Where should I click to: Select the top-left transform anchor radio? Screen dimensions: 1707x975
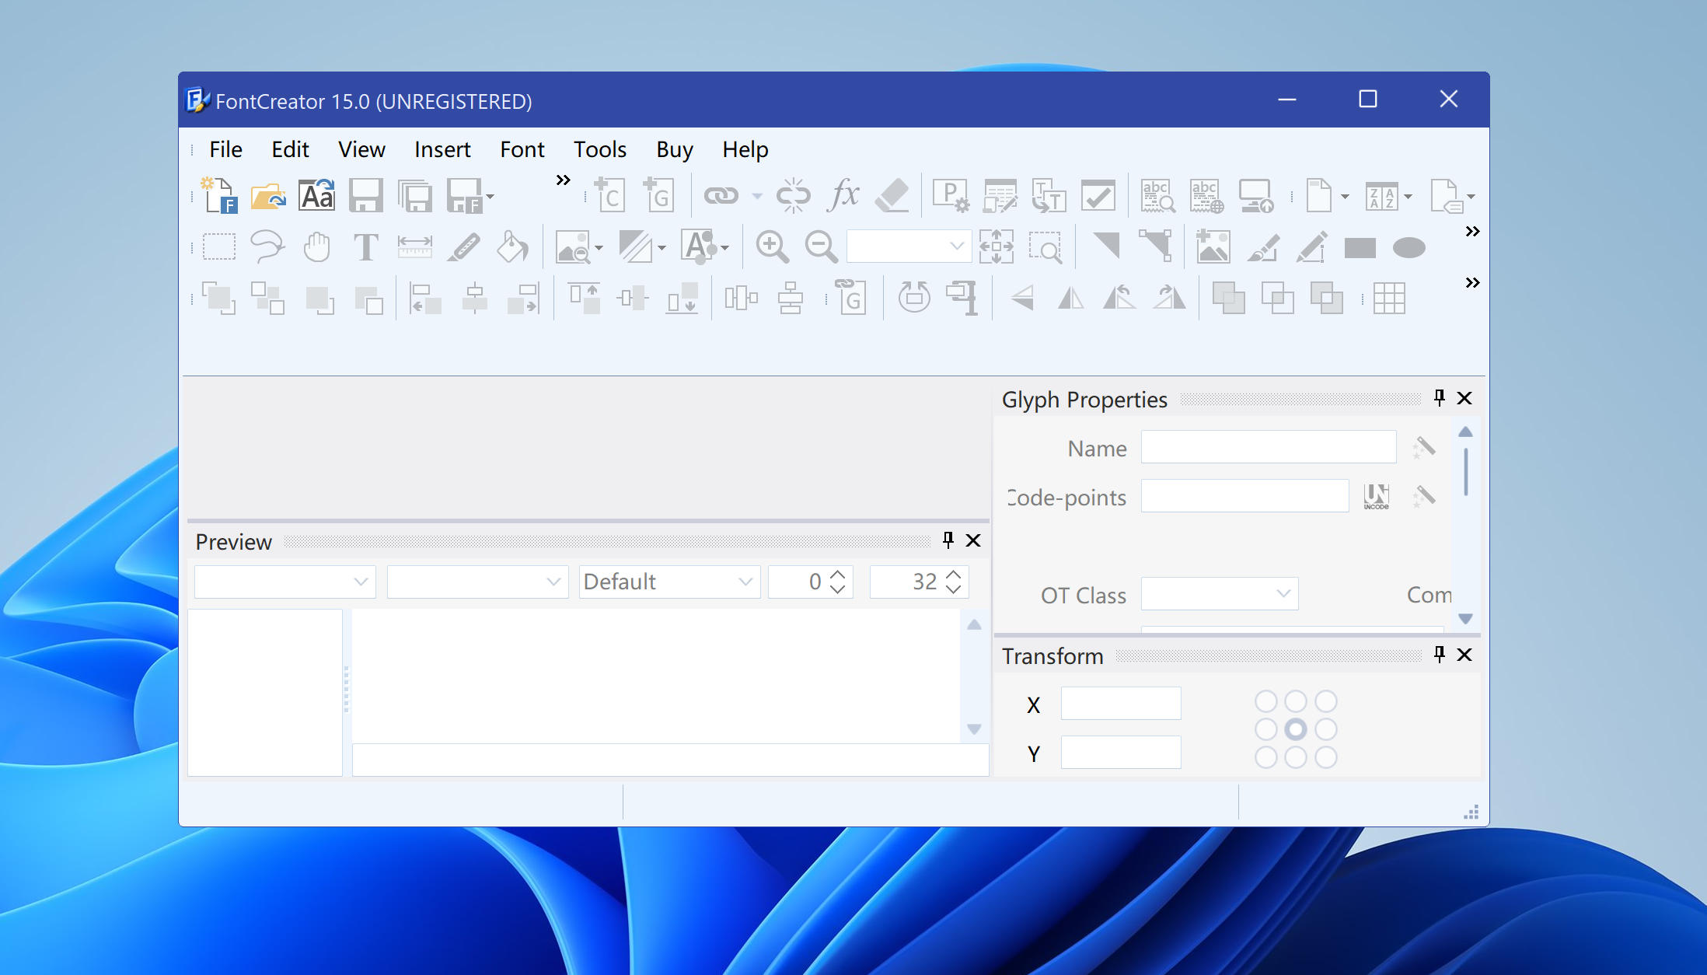1266,701
